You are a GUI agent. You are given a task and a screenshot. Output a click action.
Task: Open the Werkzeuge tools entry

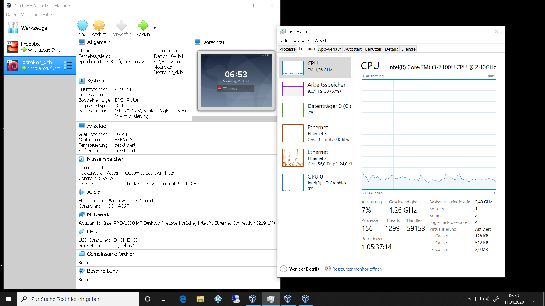tap(34, 28)
